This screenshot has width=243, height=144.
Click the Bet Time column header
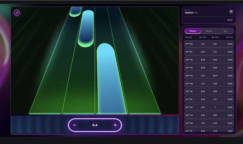point(229,37)
